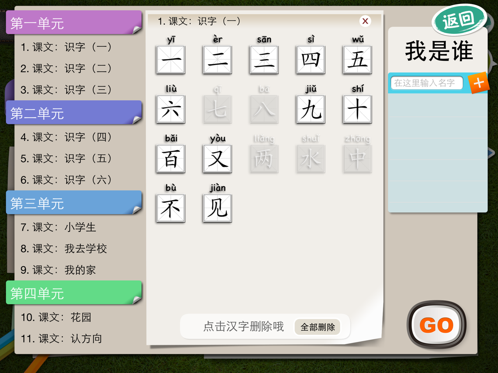Tap the greyed-out 七 (qī) tile
This screenshot has height=373, width=498.
(x=217, y=109)
